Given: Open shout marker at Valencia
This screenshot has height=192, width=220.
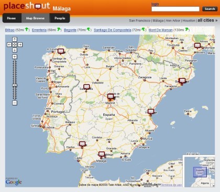Looking at the screenshot, I should [151, 112].
